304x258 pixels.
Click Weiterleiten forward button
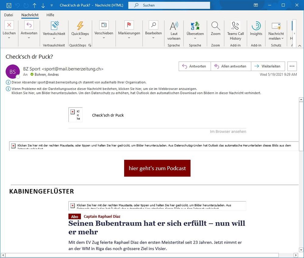(268, 66)
